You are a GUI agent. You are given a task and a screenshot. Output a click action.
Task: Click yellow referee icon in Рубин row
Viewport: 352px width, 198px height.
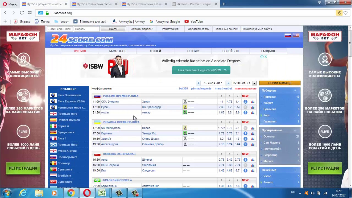185,107
